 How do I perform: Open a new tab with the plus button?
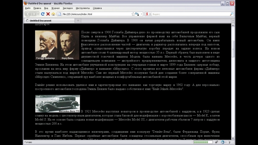tap(78, 21)
